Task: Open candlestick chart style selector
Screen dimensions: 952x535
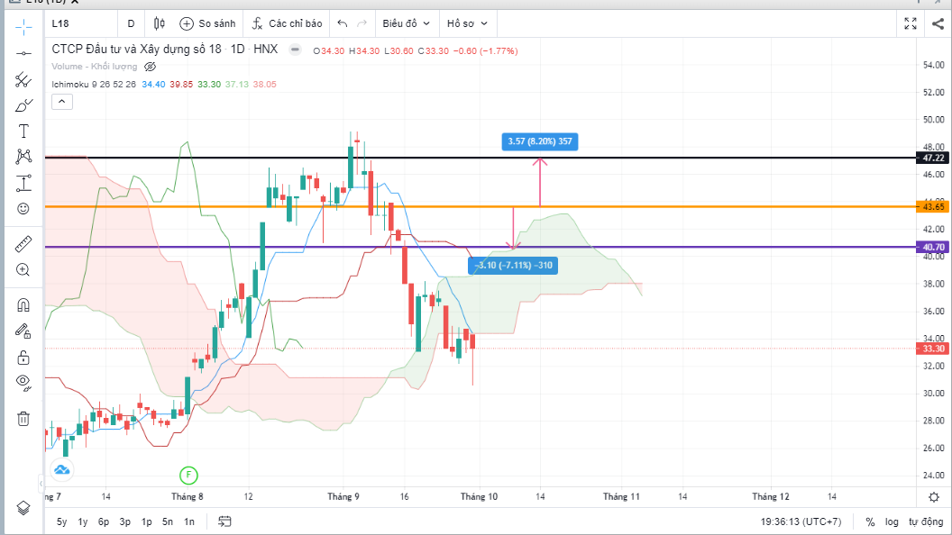Action: (159, 23)
